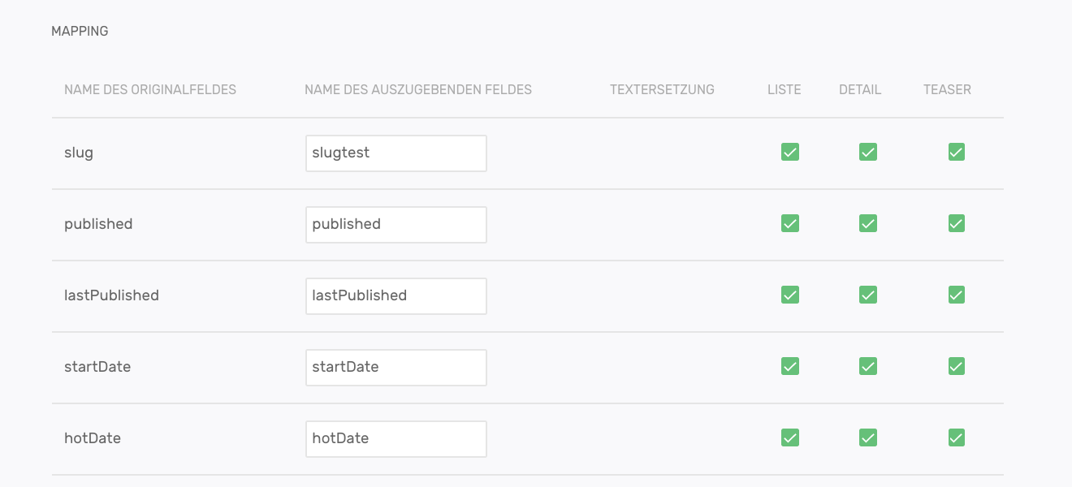Click the hotDate output name field
The width and height of the screenshot is (1072, 487).
pos(396,439)
